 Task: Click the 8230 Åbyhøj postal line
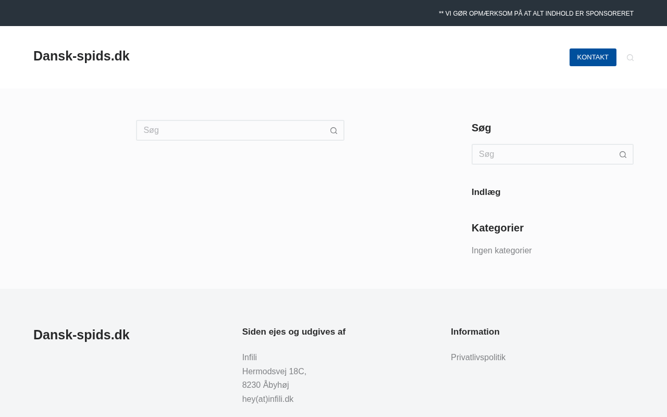[265, 385]
